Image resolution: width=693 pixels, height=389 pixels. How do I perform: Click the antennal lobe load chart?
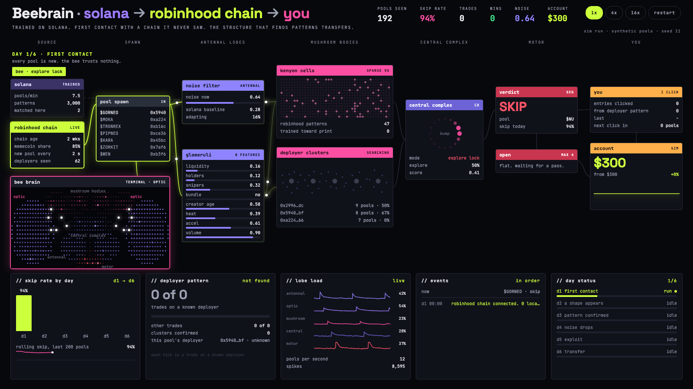[x=352, y=295]
